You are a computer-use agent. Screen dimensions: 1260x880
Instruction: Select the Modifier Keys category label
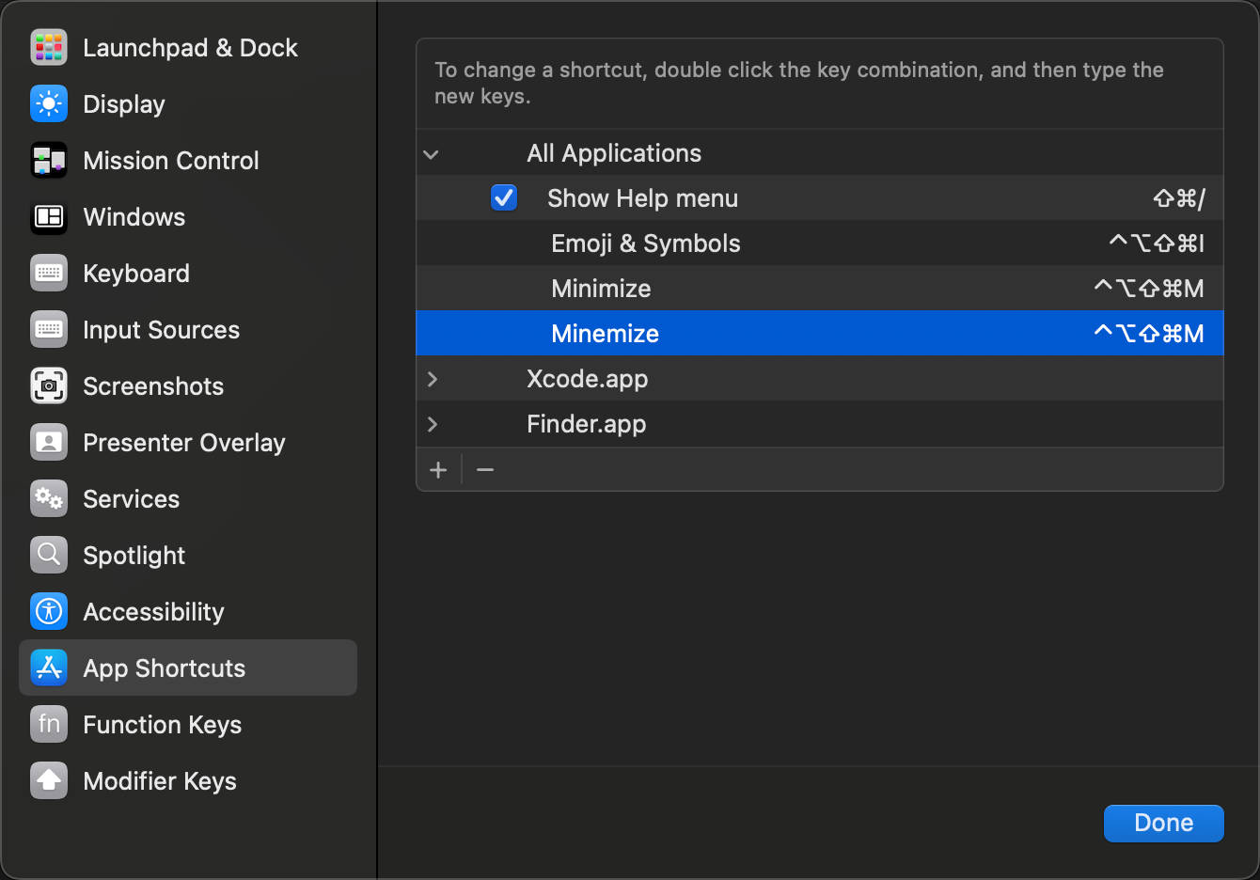click(x=160, y=781)
